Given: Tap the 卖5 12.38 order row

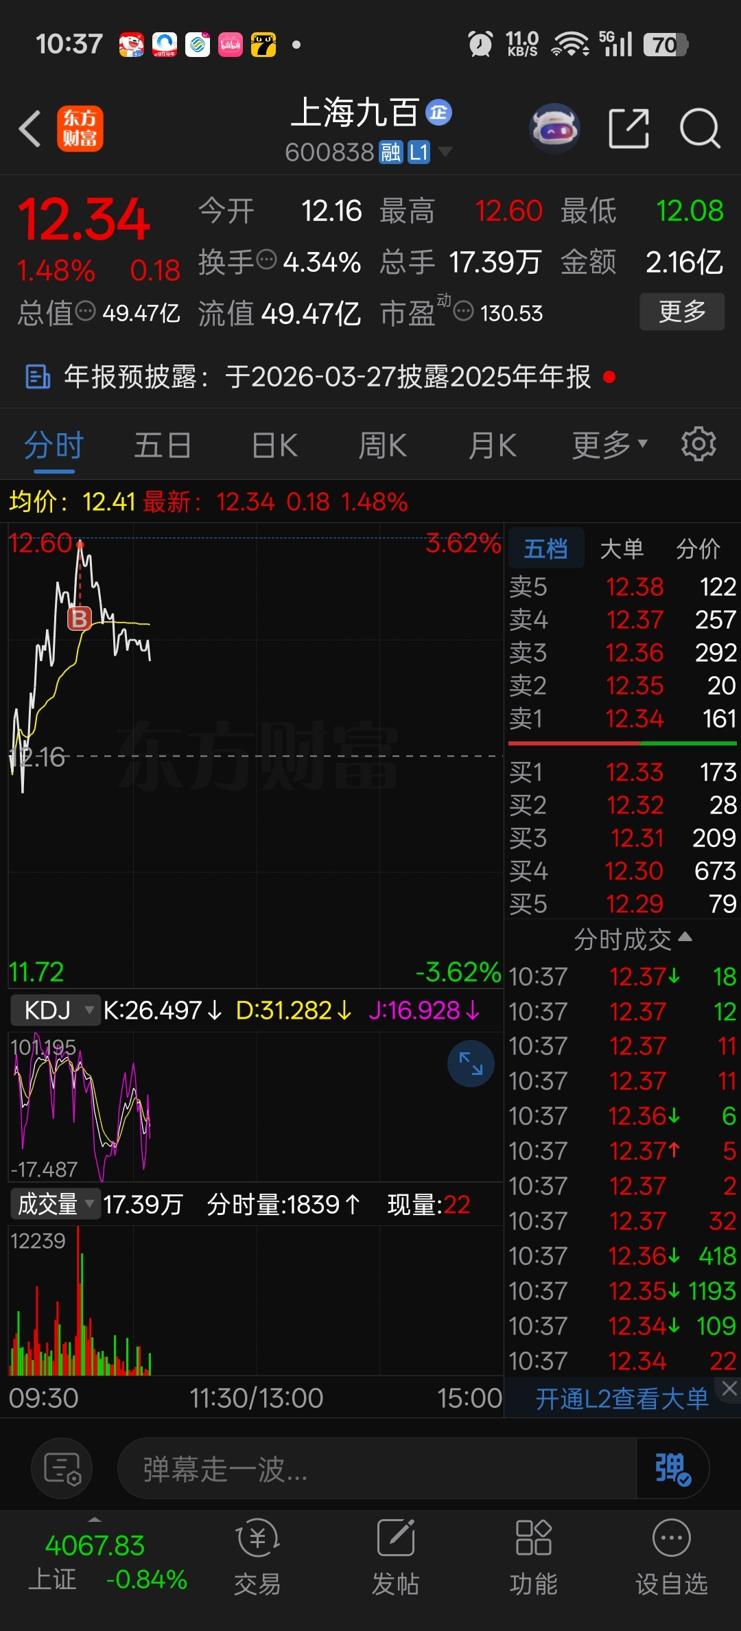Looking at the screenshot, I should pyautogui.click(x=623, y=587).
